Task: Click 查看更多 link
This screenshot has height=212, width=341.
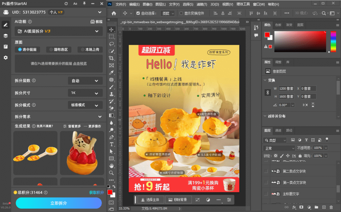Action: tap(72, 126)
